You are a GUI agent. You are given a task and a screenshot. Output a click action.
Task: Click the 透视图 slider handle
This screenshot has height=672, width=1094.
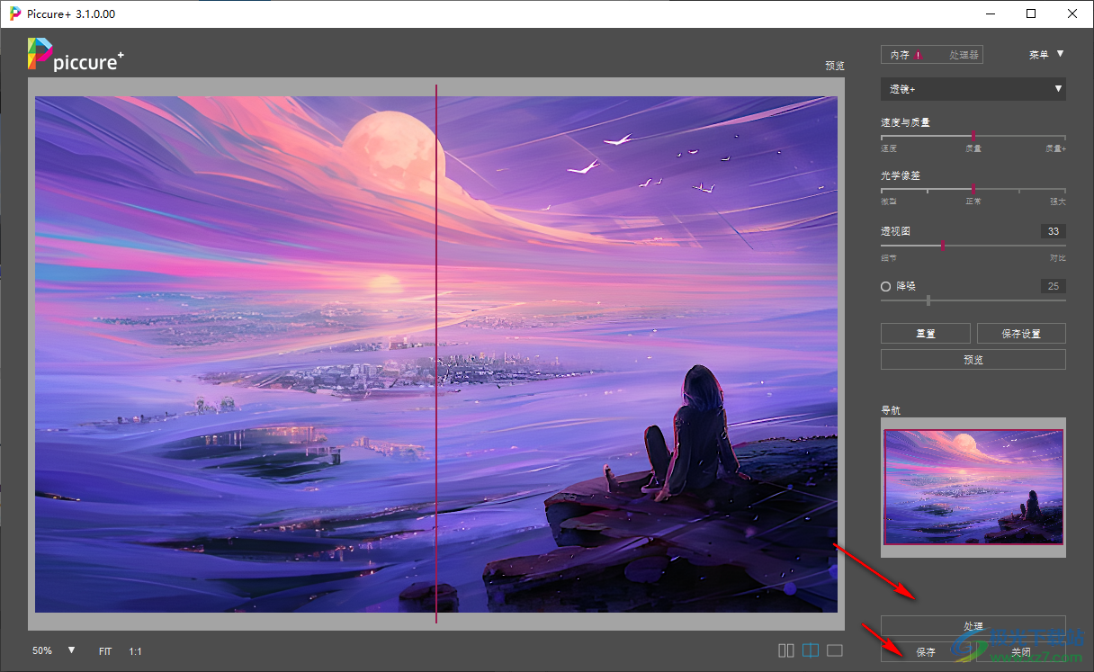pyautogui.click(x=942, y=246)
